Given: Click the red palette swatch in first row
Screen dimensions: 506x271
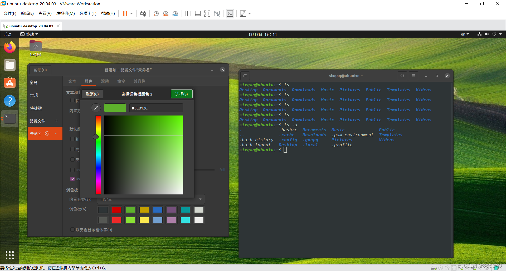Looking at the screenshot, I should click(117, 210).
